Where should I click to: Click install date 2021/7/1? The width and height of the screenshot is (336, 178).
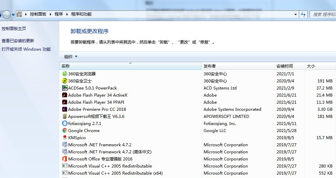(x=285, y=74)
